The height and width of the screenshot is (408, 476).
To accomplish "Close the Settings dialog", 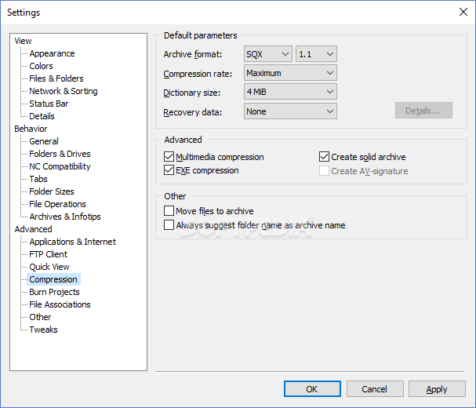I will (463, 12).
